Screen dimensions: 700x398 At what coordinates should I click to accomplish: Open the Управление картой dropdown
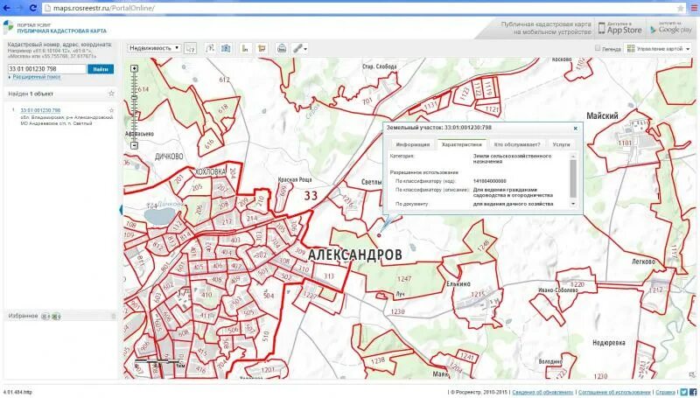[x=659, y=48]
